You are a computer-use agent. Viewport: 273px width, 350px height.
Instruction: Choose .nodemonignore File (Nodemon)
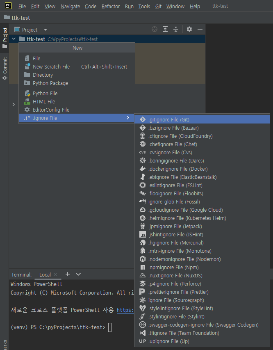pyautogui.click(x=202, y=259)
